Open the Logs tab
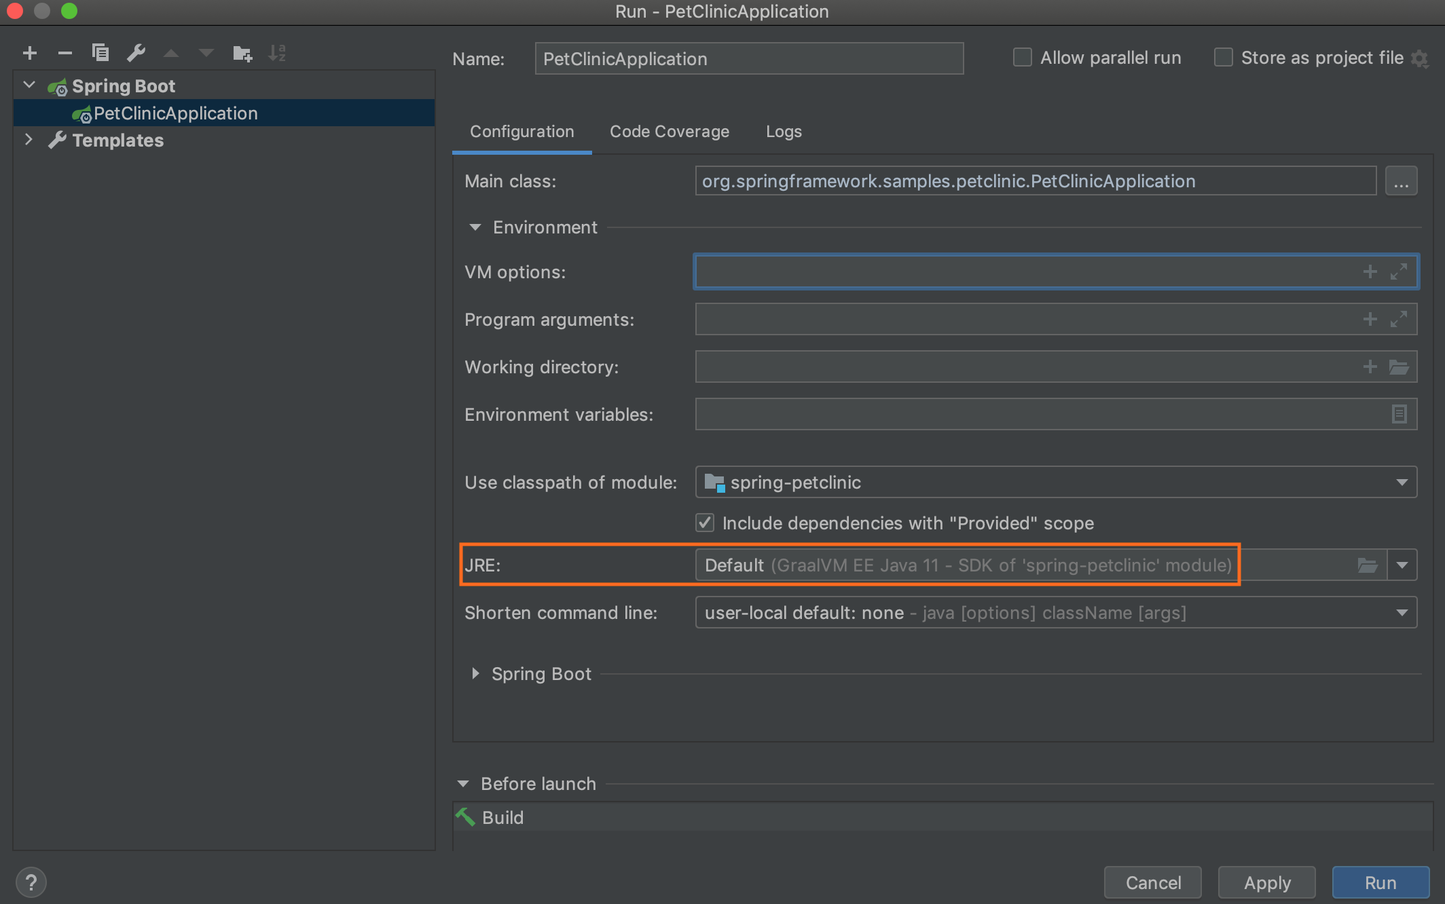The width and height of the screenshot is (1445, 904). 784,132
